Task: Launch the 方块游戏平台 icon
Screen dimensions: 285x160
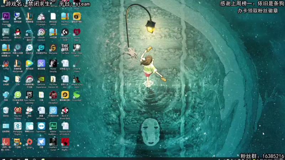Action: (x=41, y=48)
